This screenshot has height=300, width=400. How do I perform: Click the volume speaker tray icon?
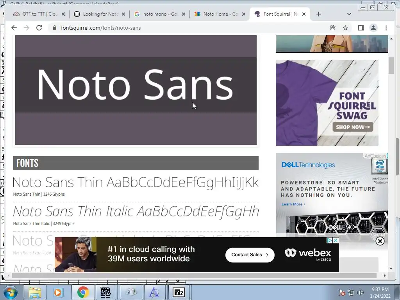pyautogui.click(x=361, y=293)
